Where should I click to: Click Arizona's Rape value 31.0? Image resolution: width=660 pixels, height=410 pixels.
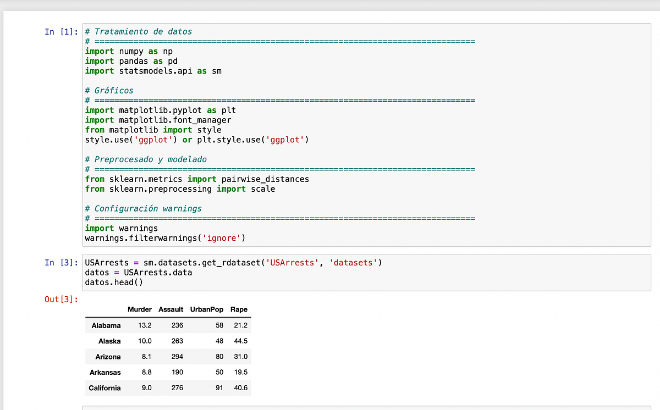[x=241, y=357]
